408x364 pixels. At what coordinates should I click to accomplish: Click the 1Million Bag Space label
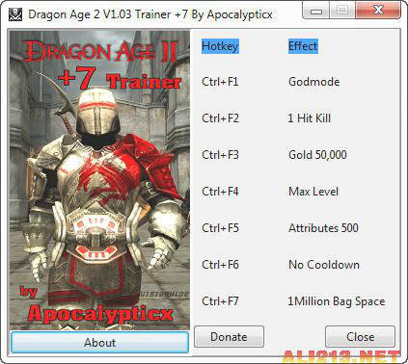[x=337, y=301]
